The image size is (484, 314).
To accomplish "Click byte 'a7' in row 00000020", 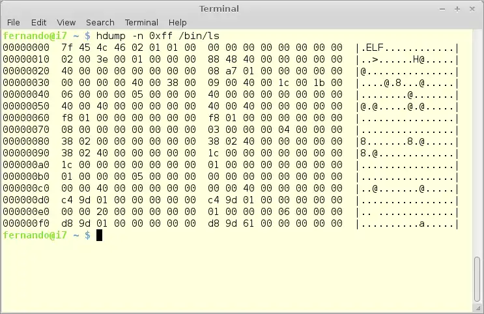I will click(231, 71).
